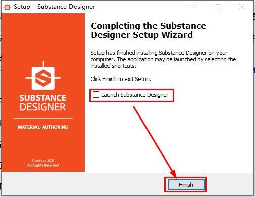Click the '© Adobe 2021' copyright text

(43, 160)
